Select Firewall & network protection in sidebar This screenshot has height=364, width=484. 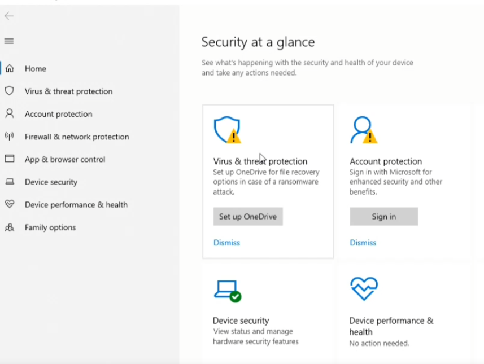[x=77, y=137]
